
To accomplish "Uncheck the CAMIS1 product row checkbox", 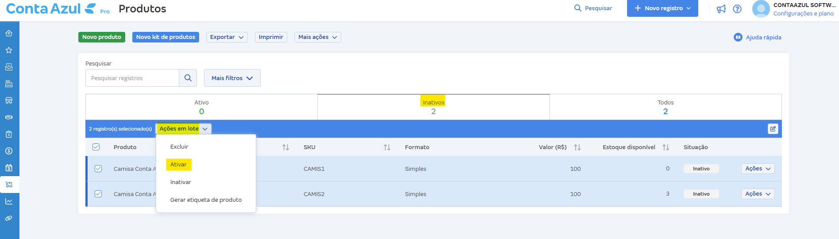I will click(98, 169).
